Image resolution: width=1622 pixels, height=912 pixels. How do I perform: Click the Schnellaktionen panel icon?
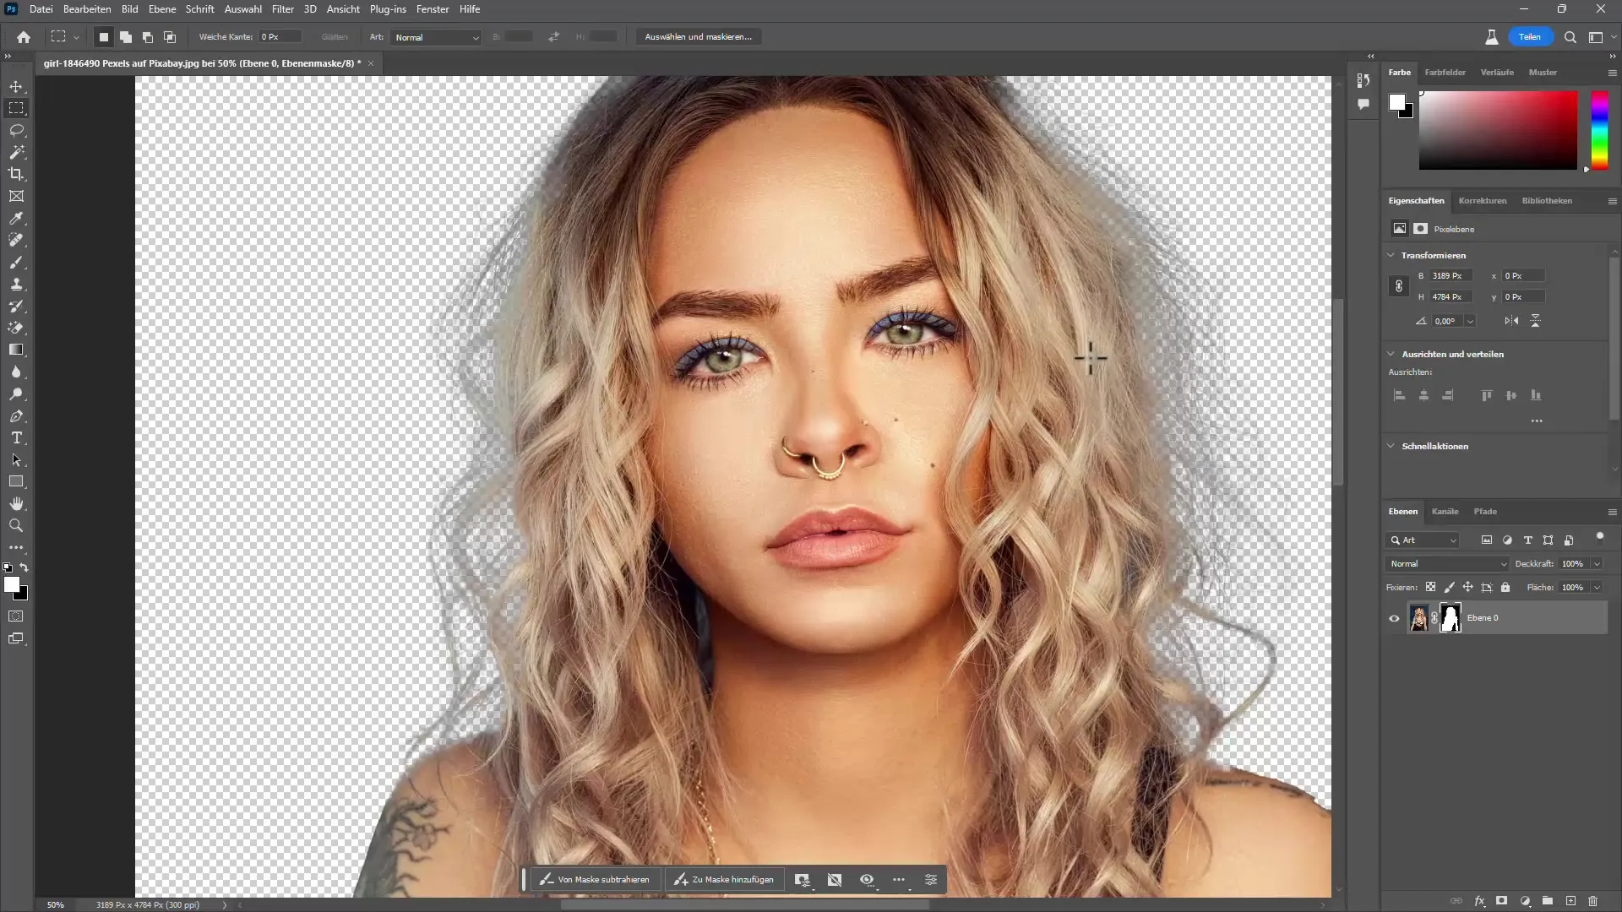tap(1396, 445)
